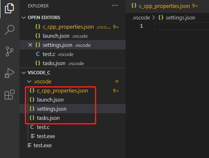
Task: Open tasks.json in .vscode folder tree
Action: pyautogui.click(x=73, y=118)
